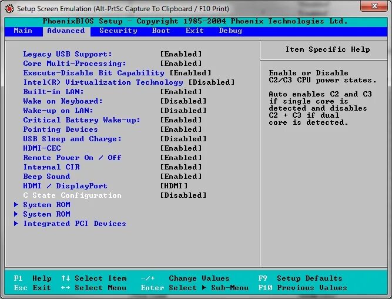The height and width of the screenshot is (299, 392).
Task: Change Internal CIR Enabled value
Action: [181, 167]
